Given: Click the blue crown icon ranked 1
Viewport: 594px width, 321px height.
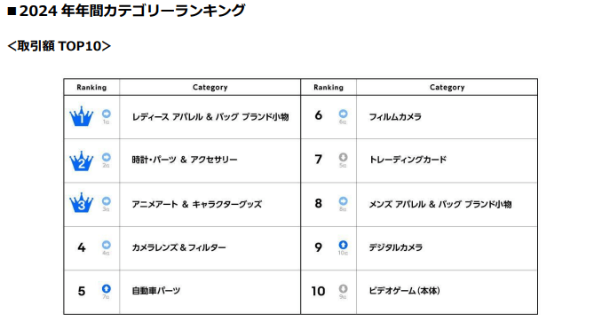Looking at the screenshot, I should [82, 116].
